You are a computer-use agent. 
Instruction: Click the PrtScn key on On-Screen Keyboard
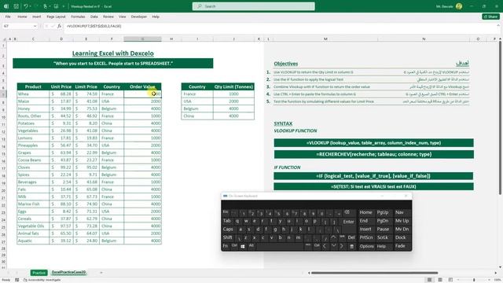[366, 237]
